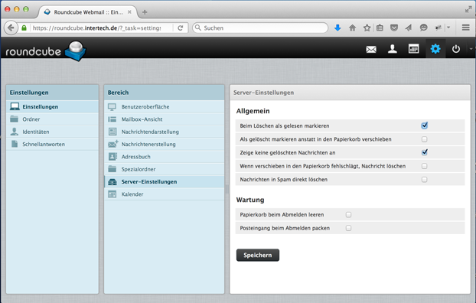Select the Roundcube Webmail browser tab
476x303 pixels.
[88, 12]
